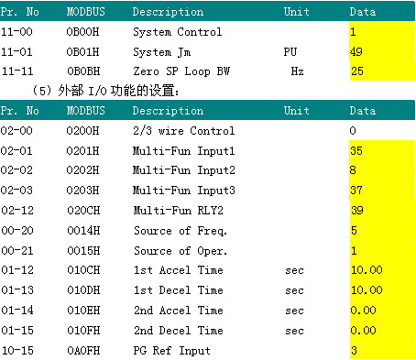Select the System Jm data cell 49
Image resolution: width=416 pixels, height=360 pixels.
pos(356,51)
